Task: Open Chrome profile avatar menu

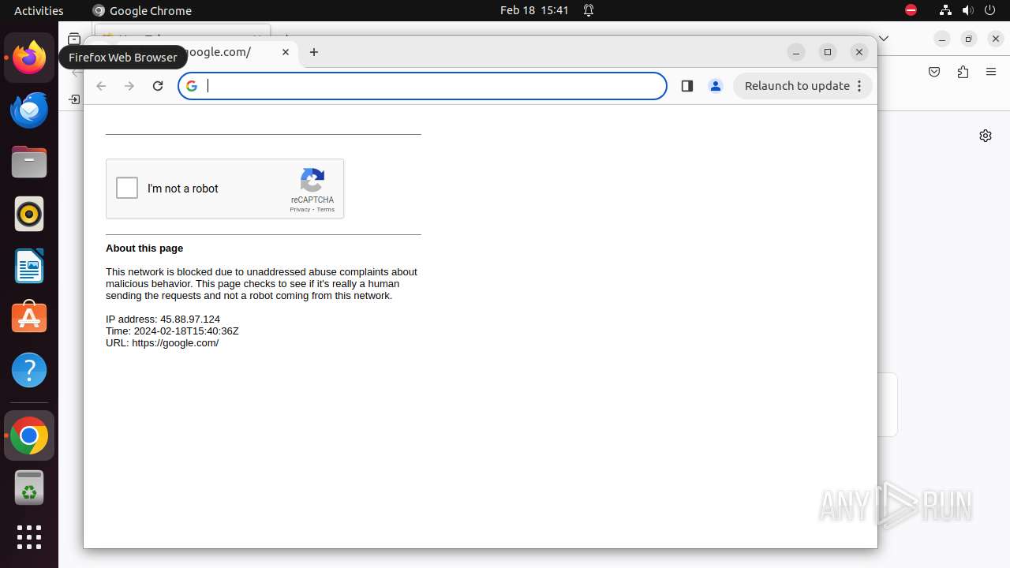Action: [716, 86]
